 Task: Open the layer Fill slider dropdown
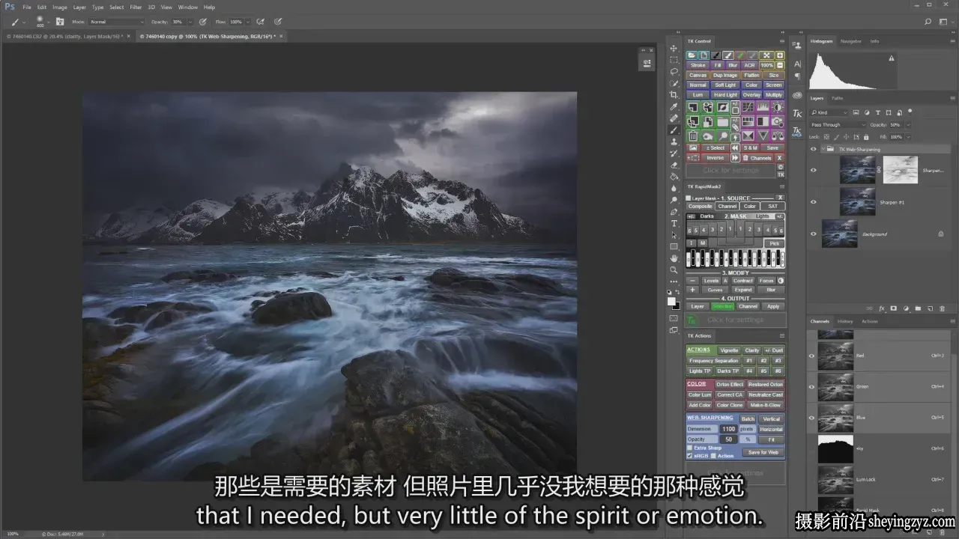point(908,137)
